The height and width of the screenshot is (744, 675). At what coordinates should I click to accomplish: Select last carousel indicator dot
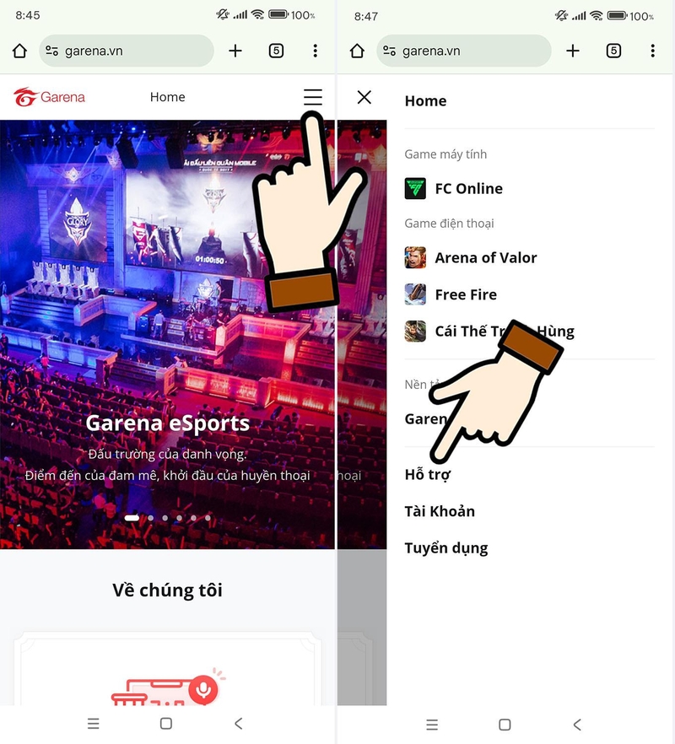(208, 518)
